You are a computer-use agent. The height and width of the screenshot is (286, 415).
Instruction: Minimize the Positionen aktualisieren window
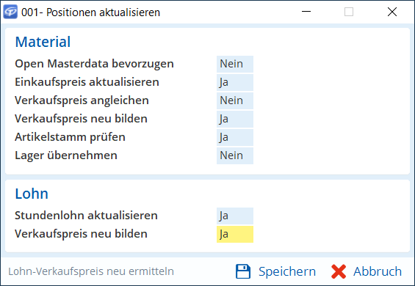click(306, 12)
